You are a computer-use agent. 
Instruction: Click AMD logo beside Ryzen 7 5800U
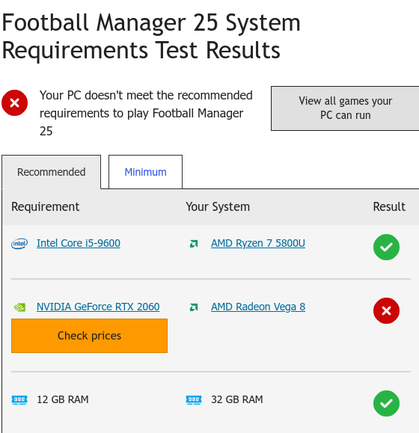pos(194,244)
